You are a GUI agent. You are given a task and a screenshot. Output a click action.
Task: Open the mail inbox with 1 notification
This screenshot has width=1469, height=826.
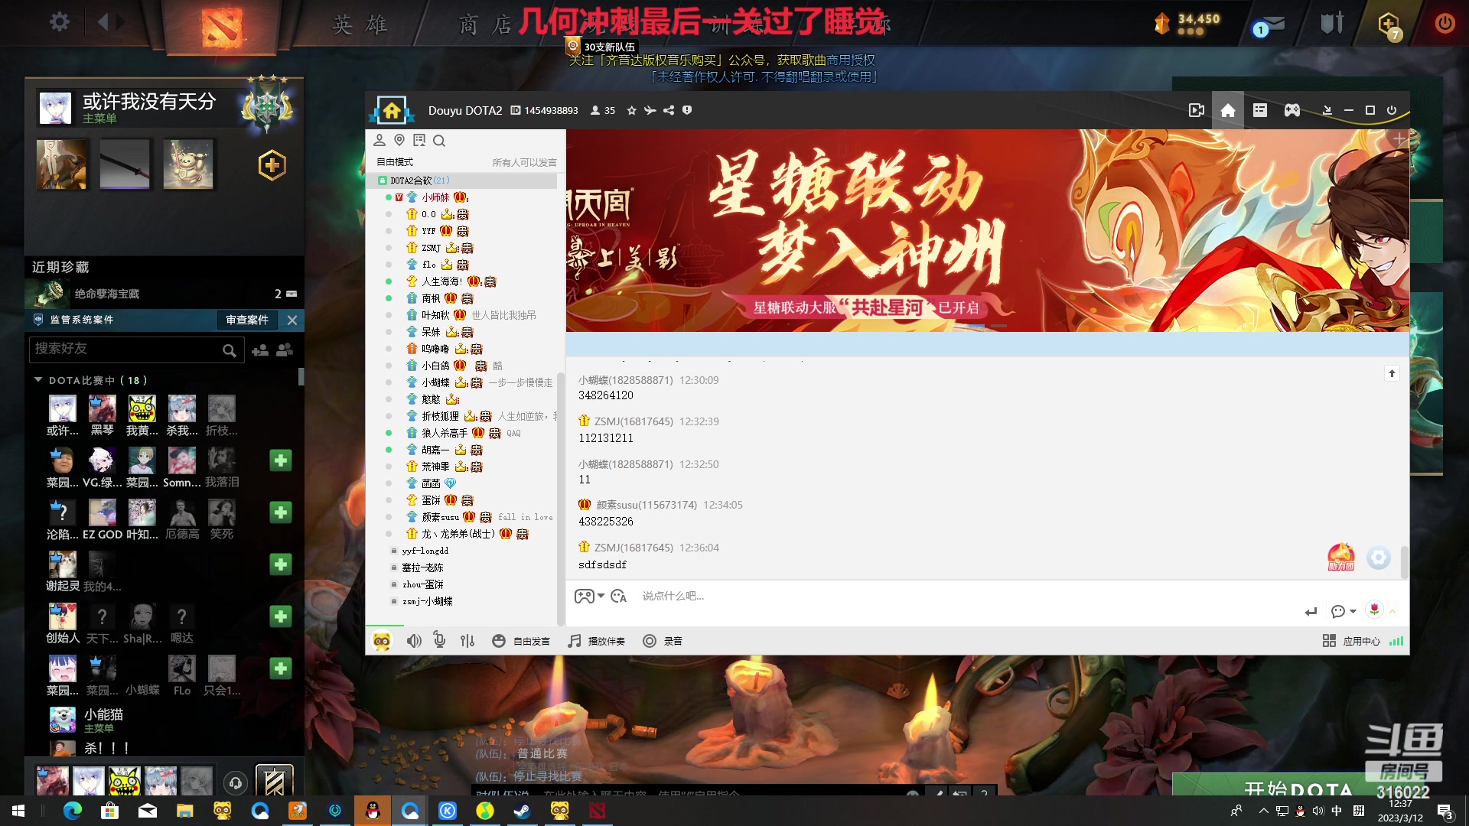pyautogui.click(x=1269, y=26)
